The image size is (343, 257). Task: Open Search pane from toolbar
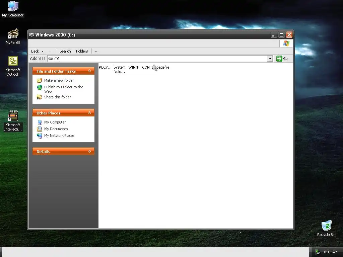(x=65, y=51)
